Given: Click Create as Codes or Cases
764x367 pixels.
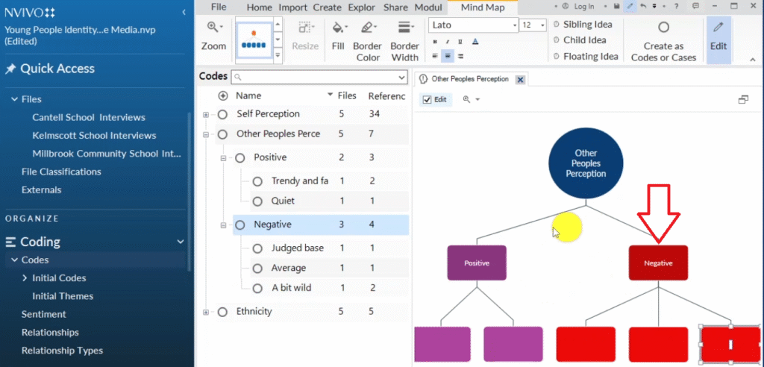Looking at the screenshot, I should click(x=663, y=41).
